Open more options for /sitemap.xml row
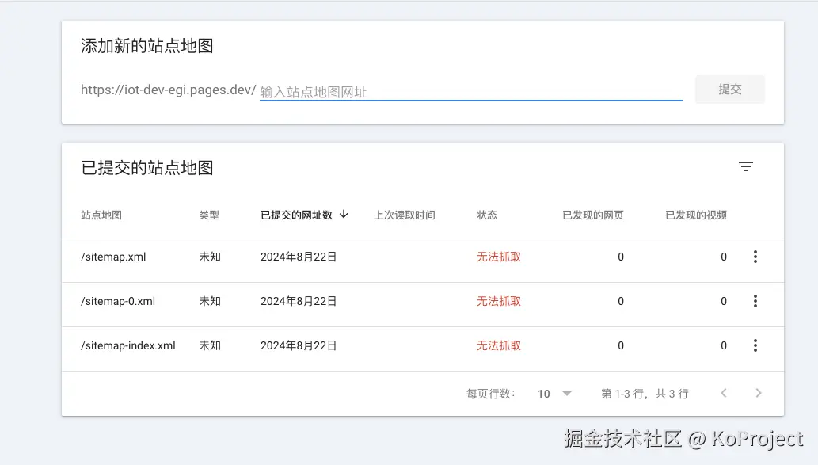 pyautogui.click(x=755, y=257)
